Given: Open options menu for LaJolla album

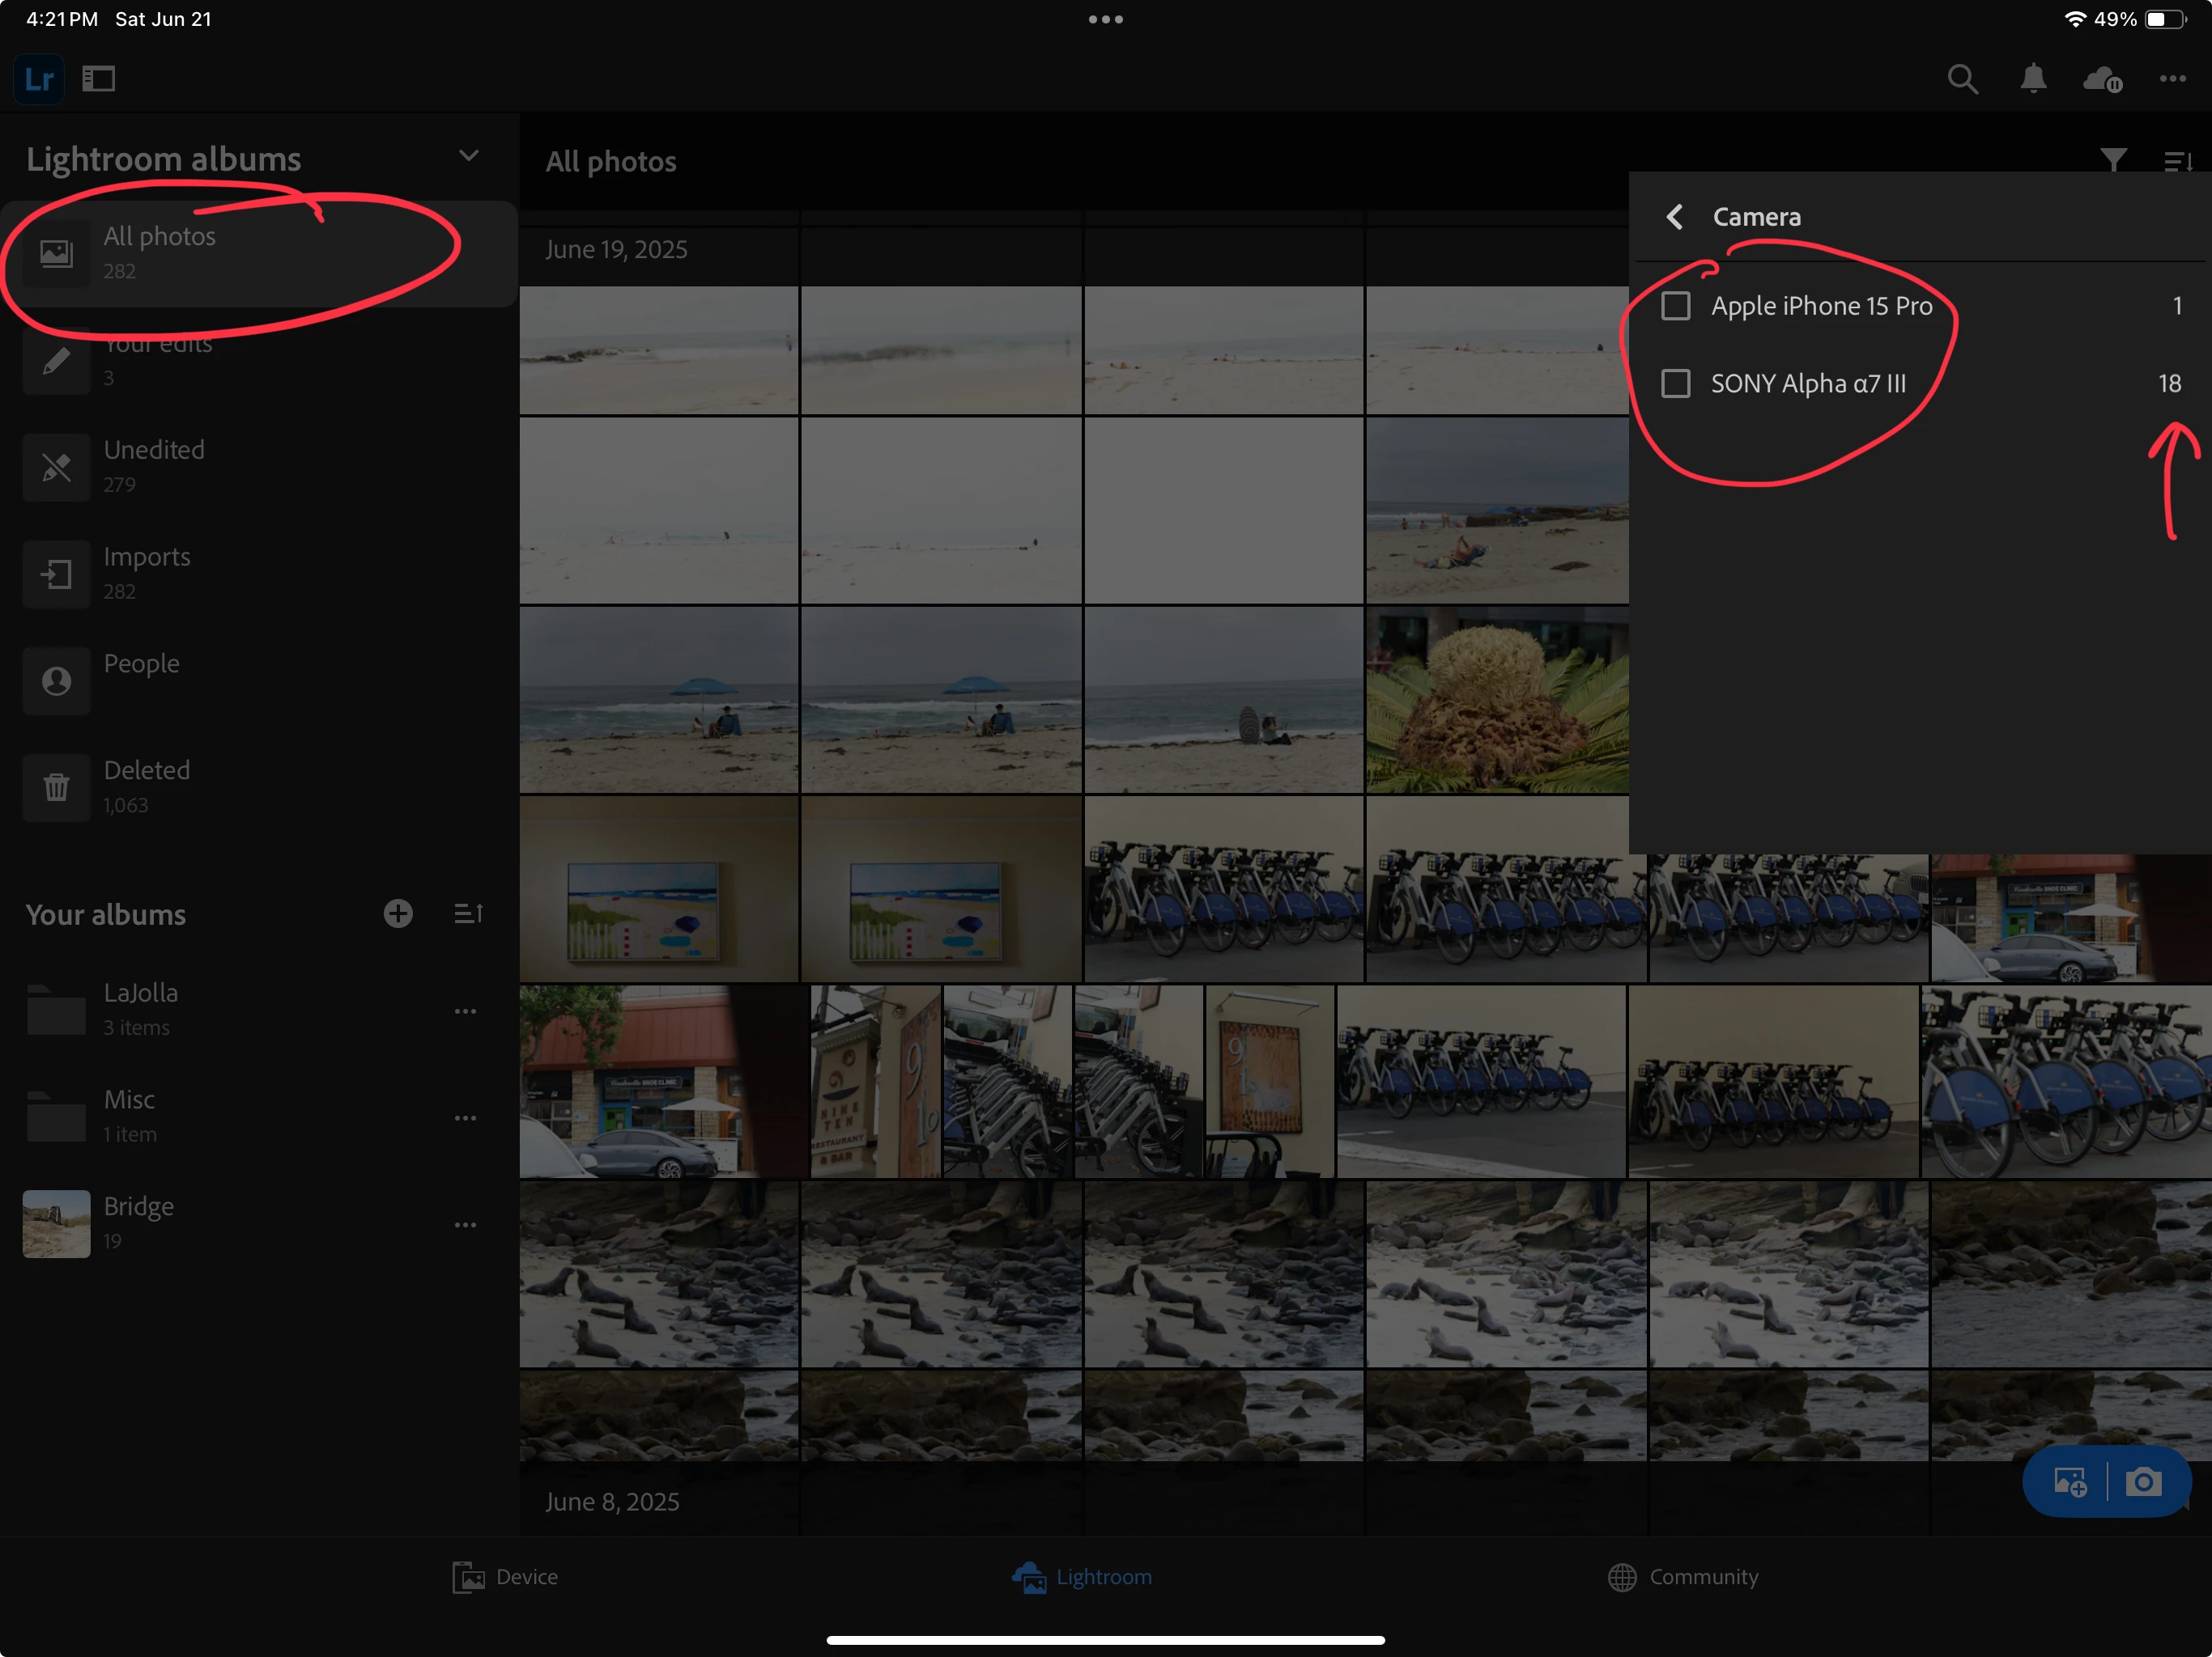Looking at the screenshot, I should coord(465,1011).
